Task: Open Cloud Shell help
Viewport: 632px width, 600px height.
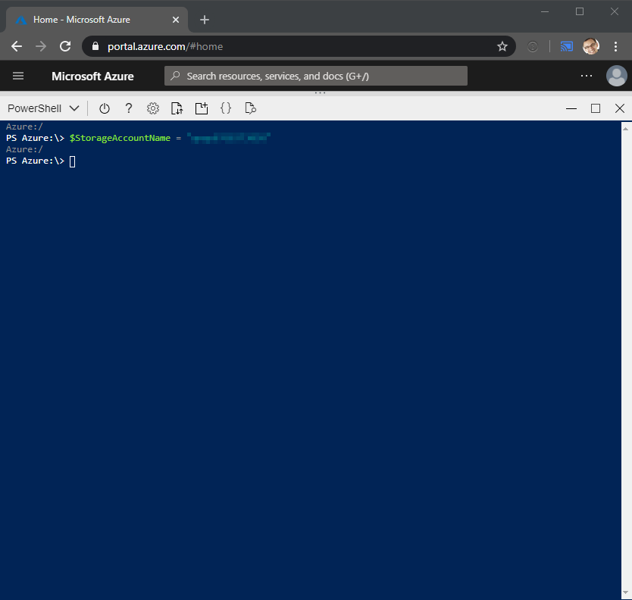Action: pos(128,108)
